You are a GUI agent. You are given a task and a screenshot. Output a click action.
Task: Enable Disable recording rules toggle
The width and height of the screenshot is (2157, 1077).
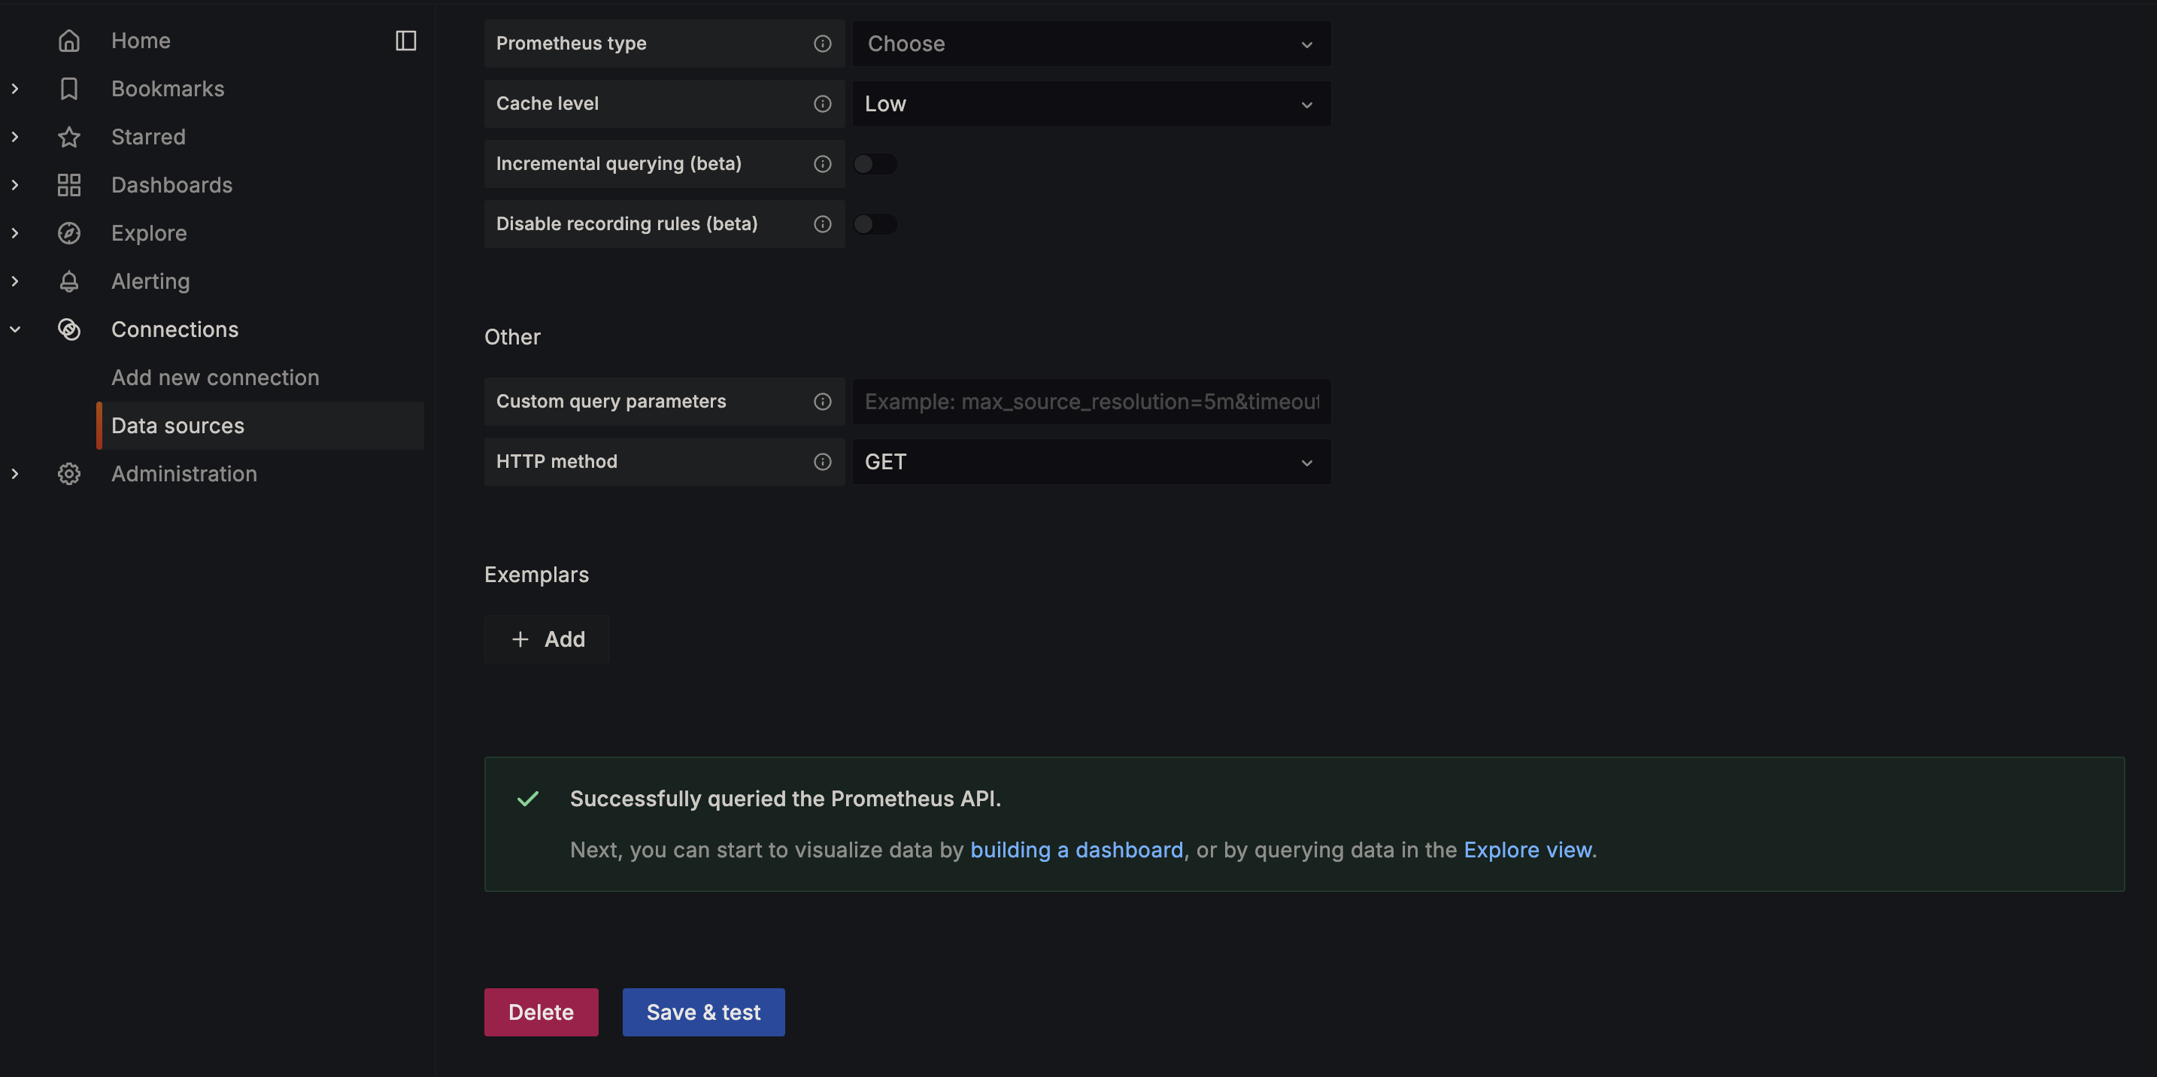click(x=876, y=223)
